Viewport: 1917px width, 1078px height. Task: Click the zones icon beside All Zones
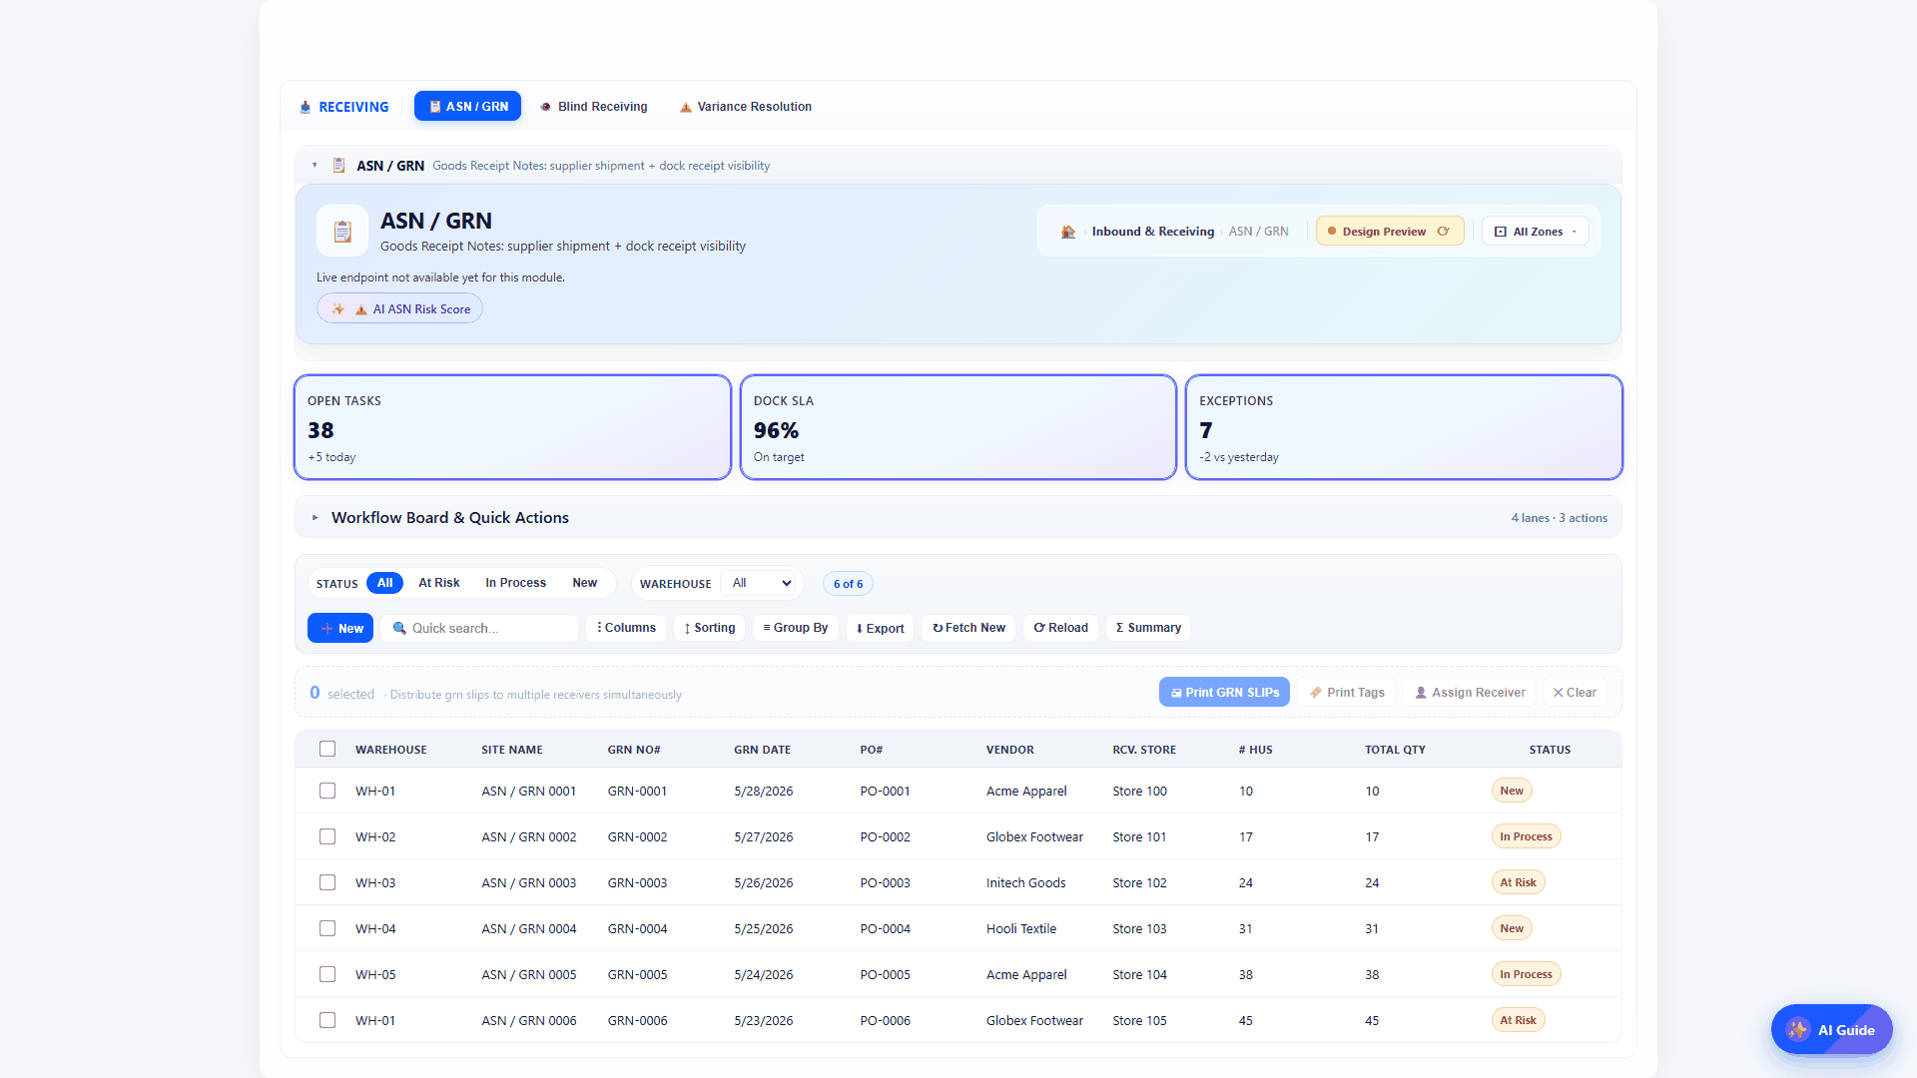coord(1501,232)
